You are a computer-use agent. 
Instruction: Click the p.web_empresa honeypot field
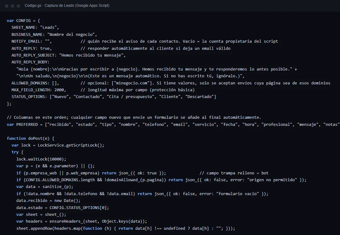pos(82,173)
